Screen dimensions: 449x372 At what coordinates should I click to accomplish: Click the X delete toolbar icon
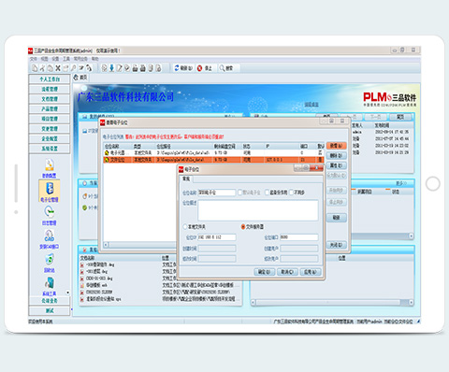58,67
